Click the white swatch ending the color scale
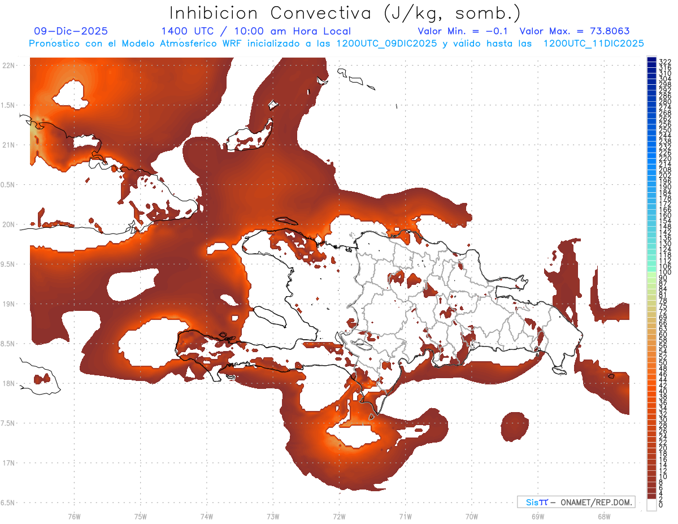This screenshot has width=678, height=524. coord(651,504)
